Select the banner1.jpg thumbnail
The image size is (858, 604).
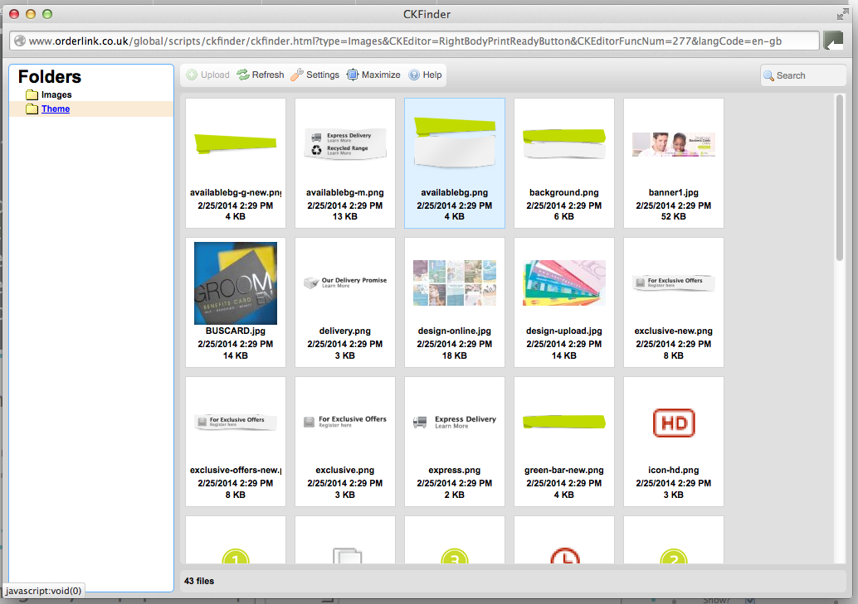pos(674,144)
